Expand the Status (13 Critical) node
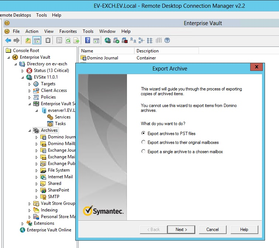Image resolution: width=279 pixels, height=248 pixels. (23, 71)
